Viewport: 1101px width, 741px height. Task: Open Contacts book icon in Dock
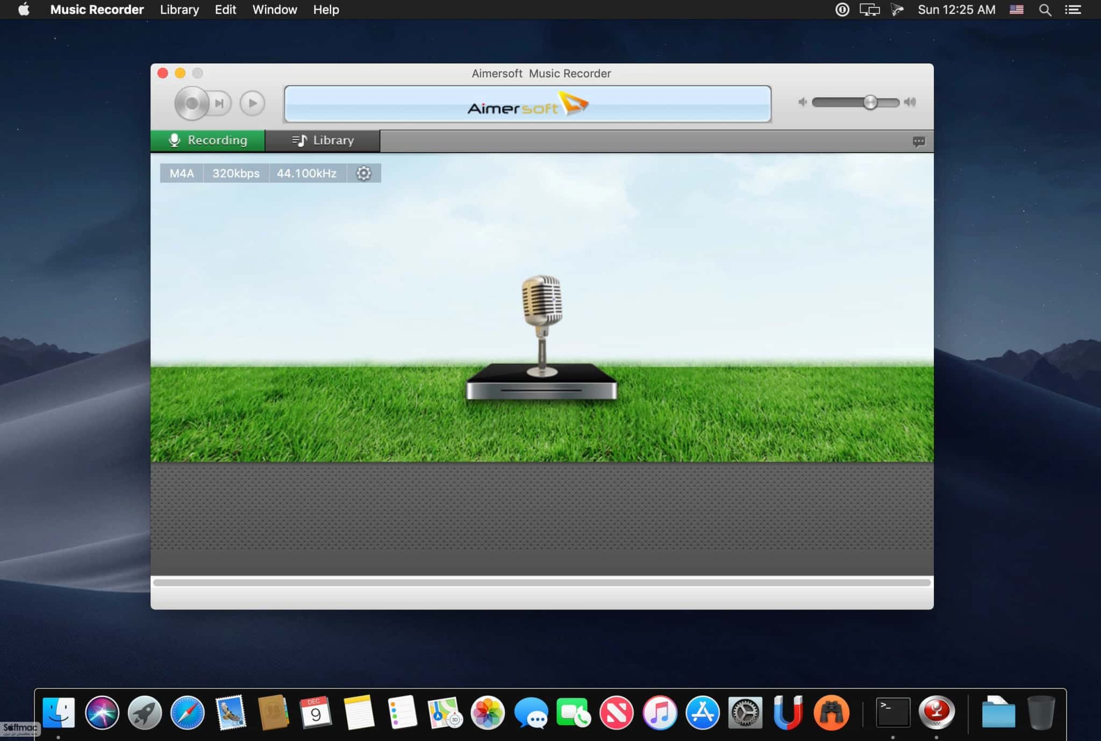pos(273,713)
